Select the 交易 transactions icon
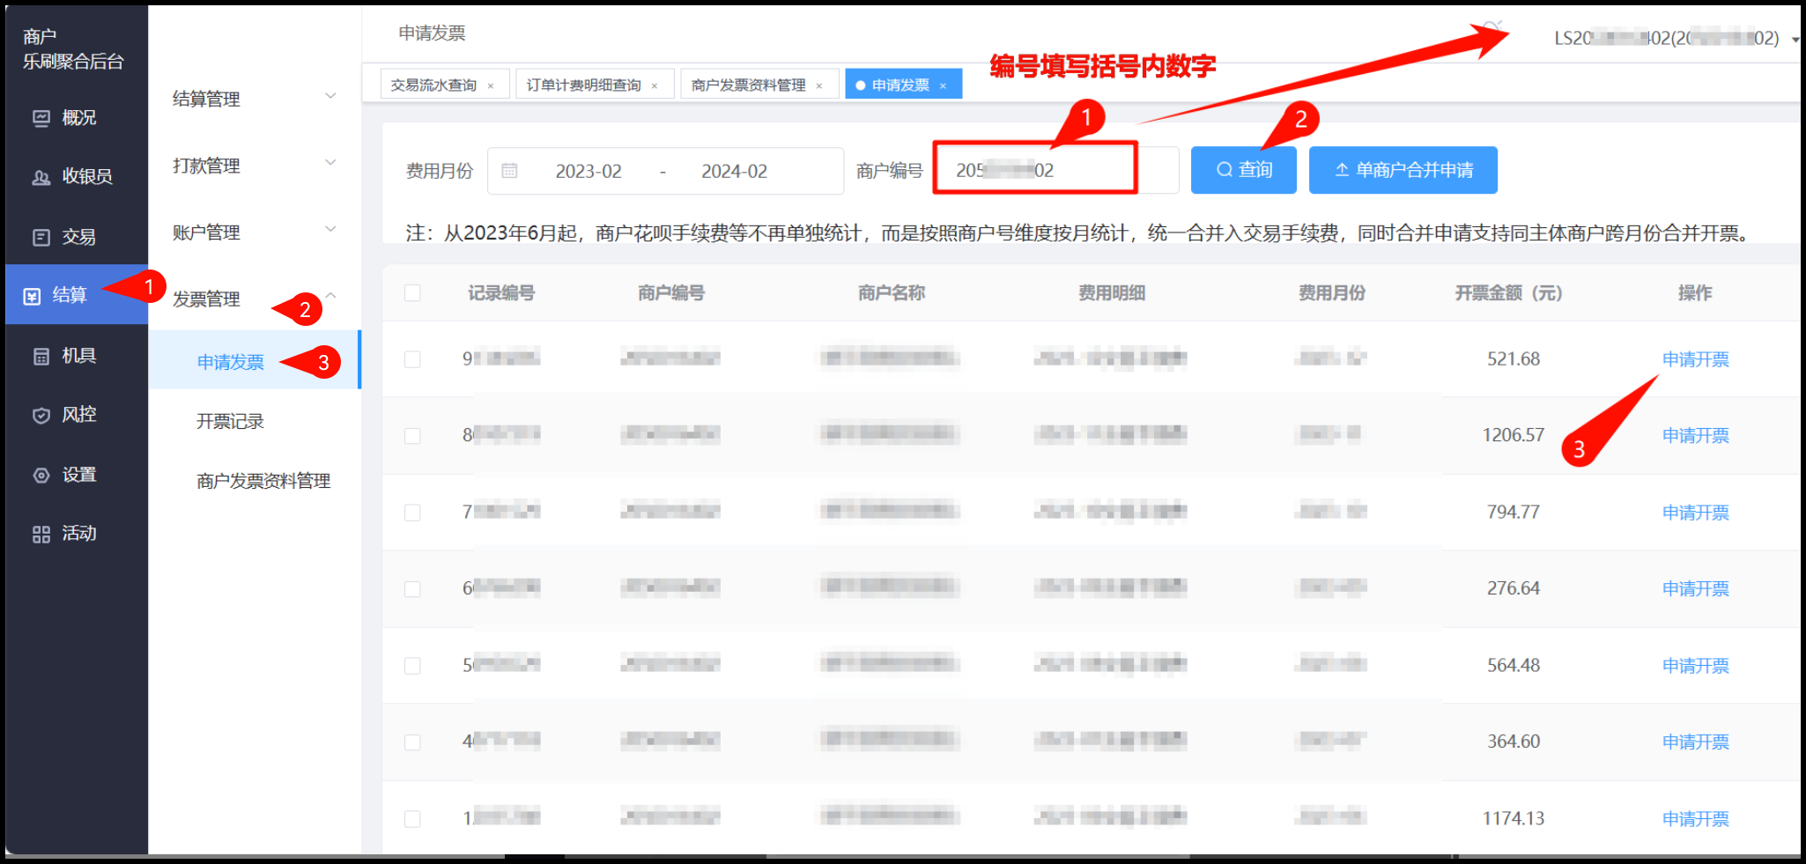This screenshot has width=1806, height=864. (x=41, y=237)
